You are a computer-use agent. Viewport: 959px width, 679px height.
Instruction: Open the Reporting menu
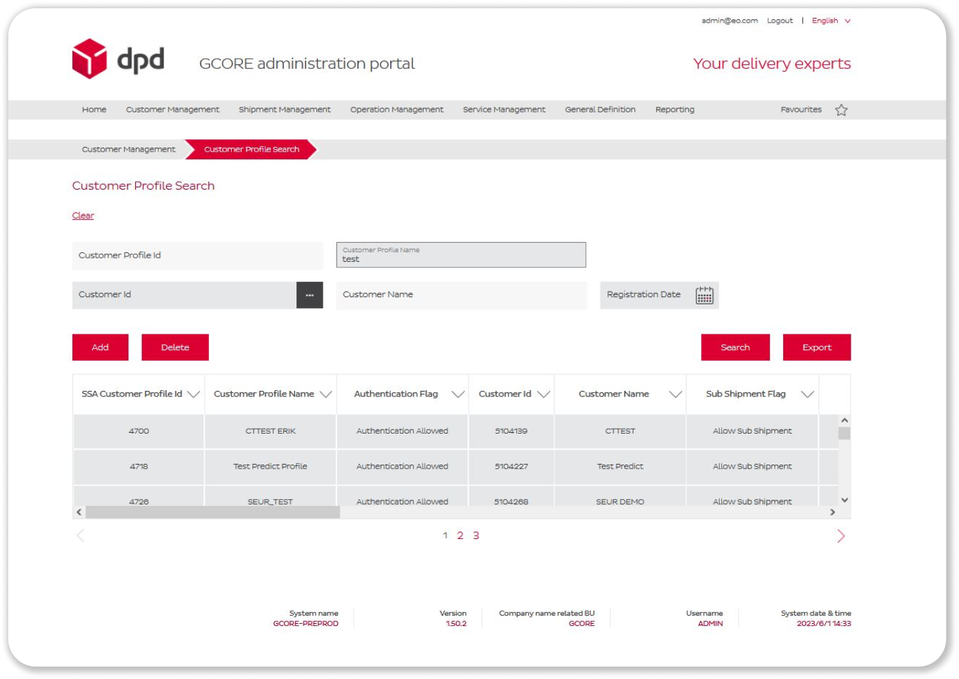(674, 110)
